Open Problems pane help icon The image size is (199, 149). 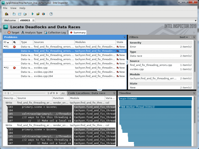pos(125,37)
